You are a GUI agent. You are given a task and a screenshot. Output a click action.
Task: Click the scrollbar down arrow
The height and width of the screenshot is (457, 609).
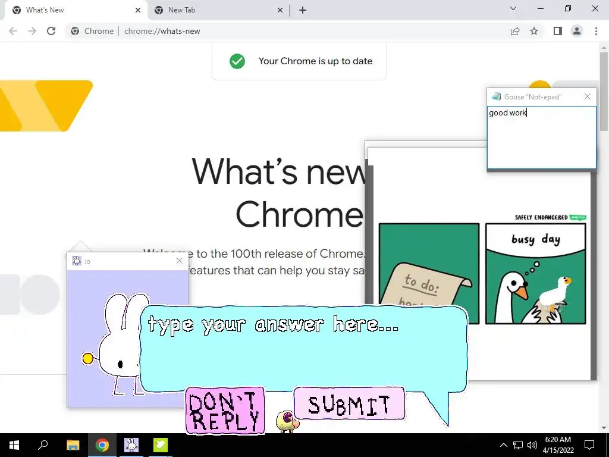(x=604, y=428)
